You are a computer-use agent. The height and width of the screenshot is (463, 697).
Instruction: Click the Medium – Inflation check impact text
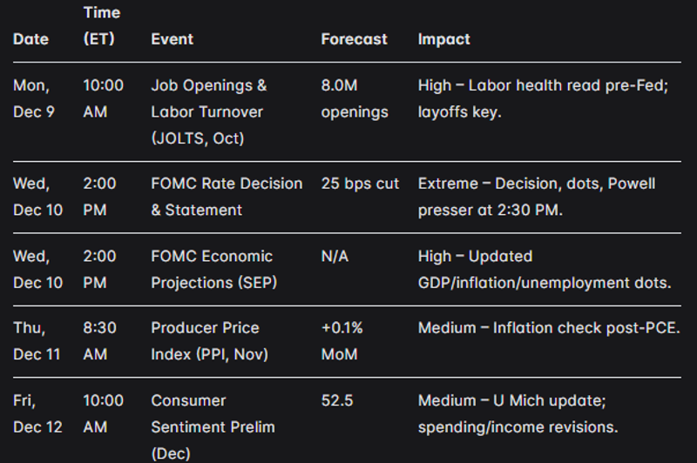pos(548,328)
